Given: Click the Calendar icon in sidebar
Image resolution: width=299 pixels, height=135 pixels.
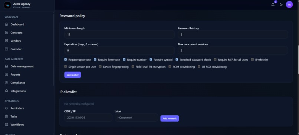Looking at the screenshot, I should (6, 49).
